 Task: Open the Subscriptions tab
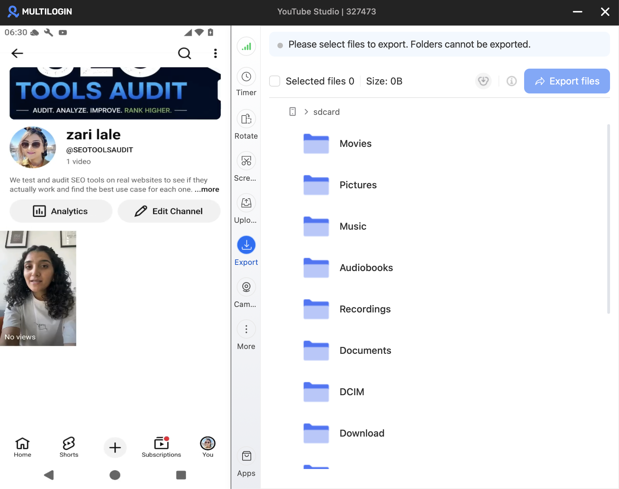pos(161,448)
